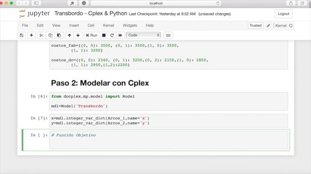Click inside the In [7] integer_var_dict cell
311x174 pixels.
pos(169,120)
